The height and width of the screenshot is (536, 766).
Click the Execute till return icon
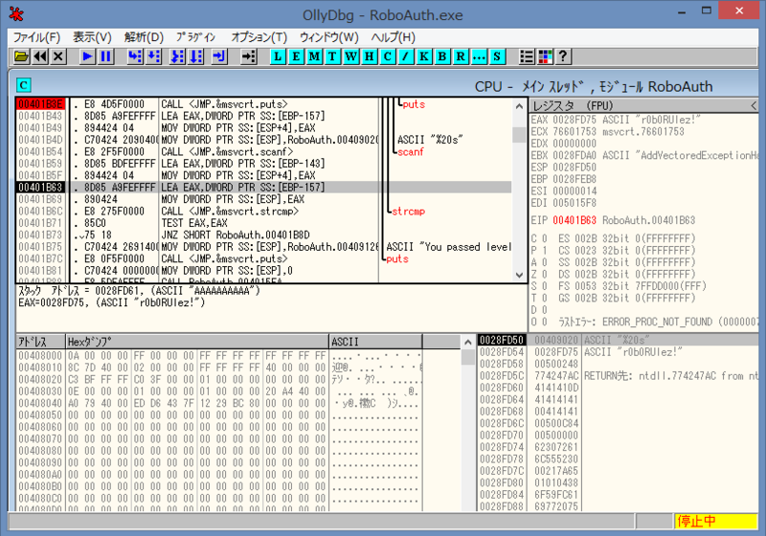[219, 56]
